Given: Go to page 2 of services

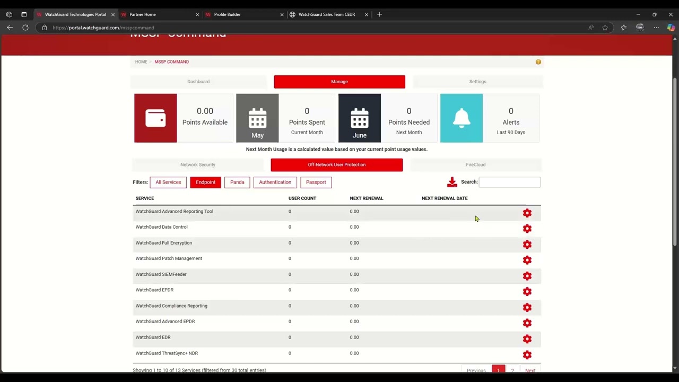Looking at the screenshot, I should click(512, 370).
